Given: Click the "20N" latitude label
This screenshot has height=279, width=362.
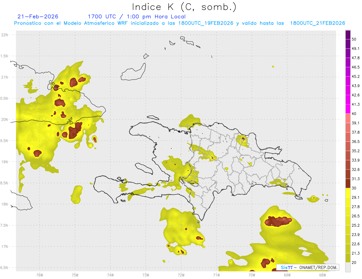Looking at the screenshot, I should [5, 120].
